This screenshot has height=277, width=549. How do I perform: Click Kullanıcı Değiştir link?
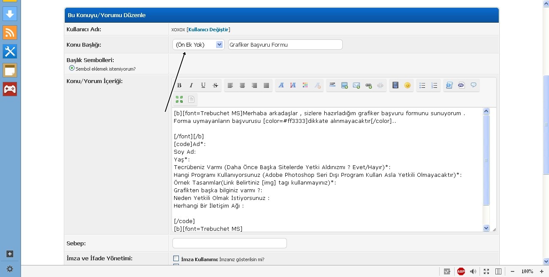(208, 30)
